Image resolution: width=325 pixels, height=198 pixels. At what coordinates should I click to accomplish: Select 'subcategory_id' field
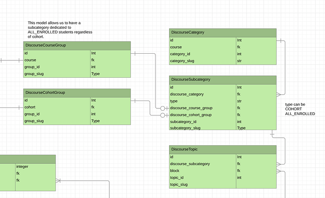click(x=183, y=122)
